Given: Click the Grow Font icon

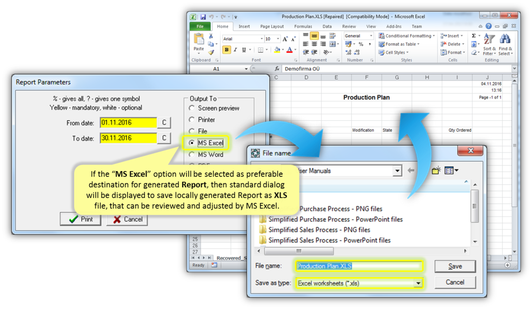Looking at the screenshot, I should 285,39.
